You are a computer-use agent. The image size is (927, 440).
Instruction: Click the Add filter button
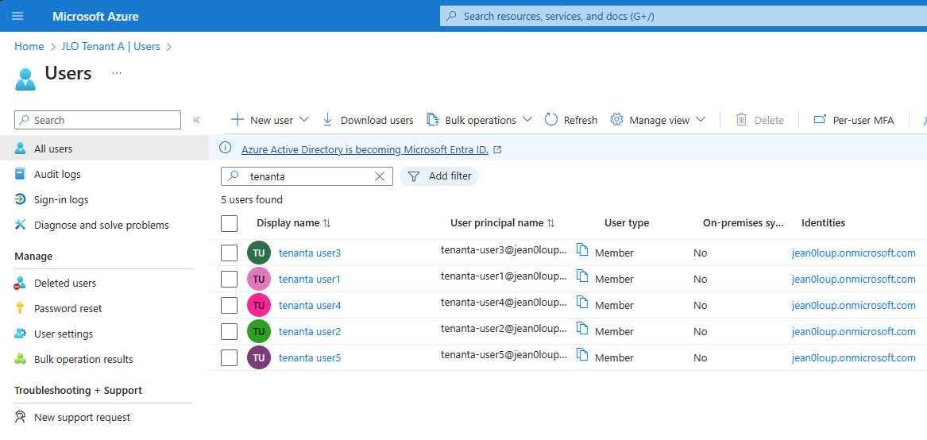[x=439, y=176]
